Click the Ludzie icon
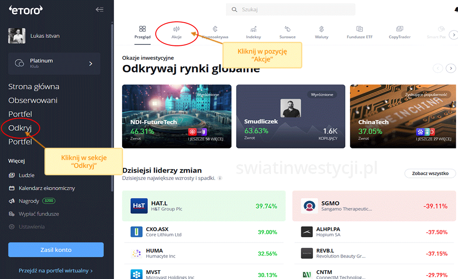The width and height of the screenshot is (458, 279). pyautogui.click(x=12, y=175)
